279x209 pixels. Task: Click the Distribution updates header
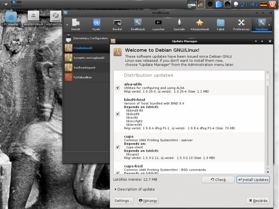point(148,75)
